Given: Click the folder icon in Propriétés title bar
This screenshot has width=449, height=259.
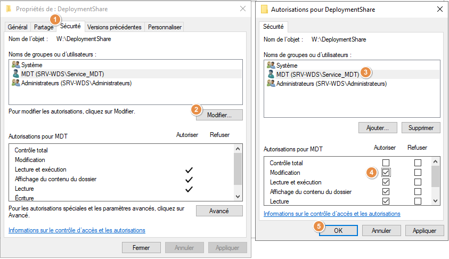Looking at the screenshot, I should click(x=9, y=9).
